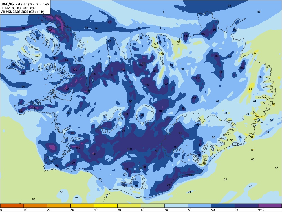Click the '76' humidity value on the map
282x212 pixels.
[x=77, y=198]
